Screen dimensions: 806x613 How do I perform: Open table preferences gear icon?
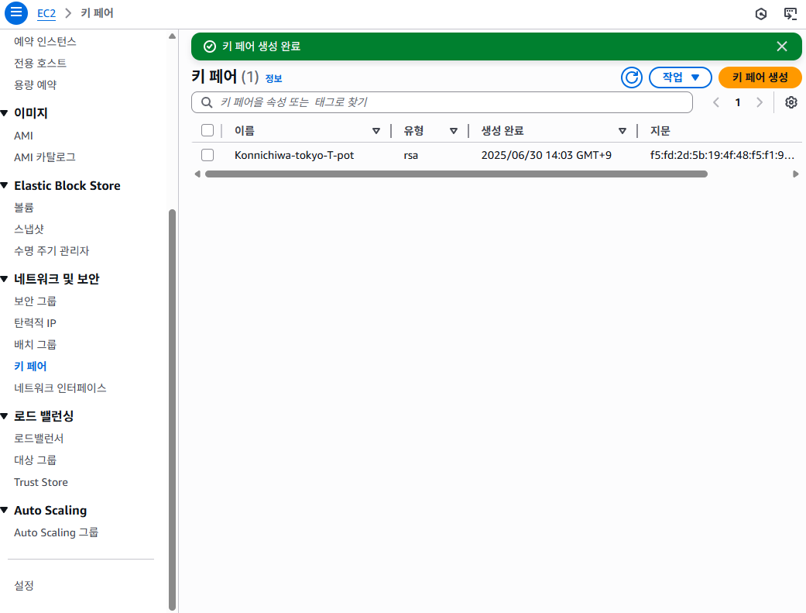(x=791, y=102)
